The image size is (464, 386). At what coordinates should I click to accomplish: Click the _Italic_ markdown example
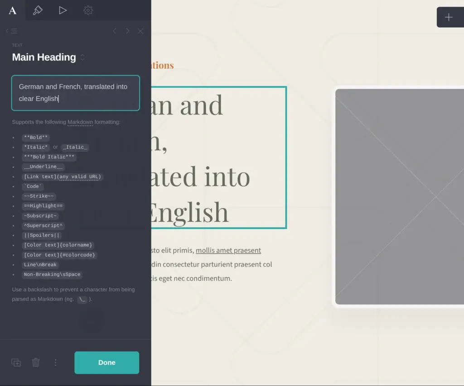click(75, 147)
